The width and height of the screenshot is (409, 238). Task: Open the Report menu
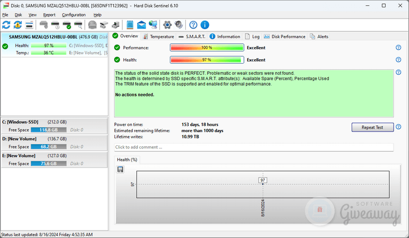point(49,15)
